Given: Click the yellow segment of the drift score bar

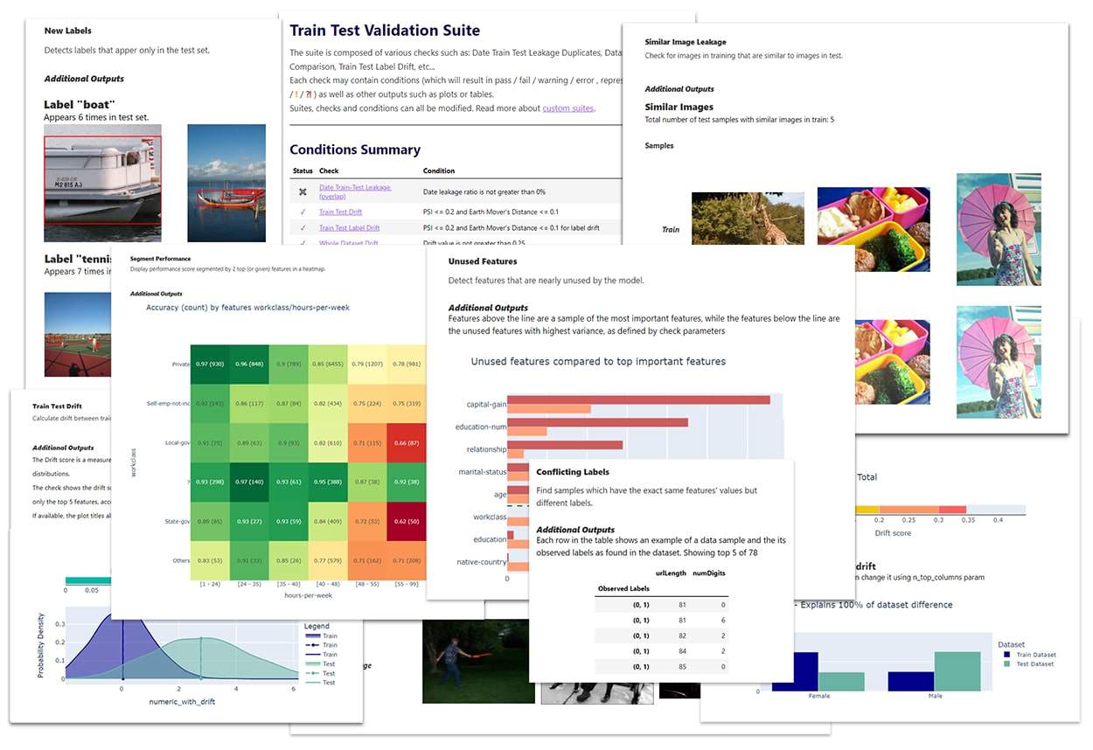Looking at the screenshot, I should [867, 510].
